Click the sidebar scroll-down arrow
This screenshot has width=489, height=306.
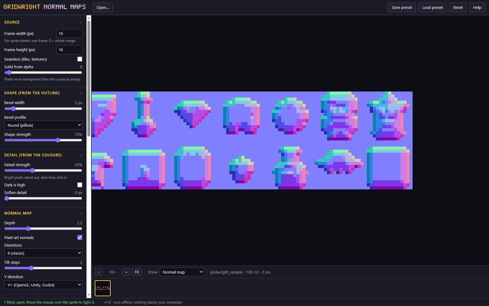click(89, 295)
